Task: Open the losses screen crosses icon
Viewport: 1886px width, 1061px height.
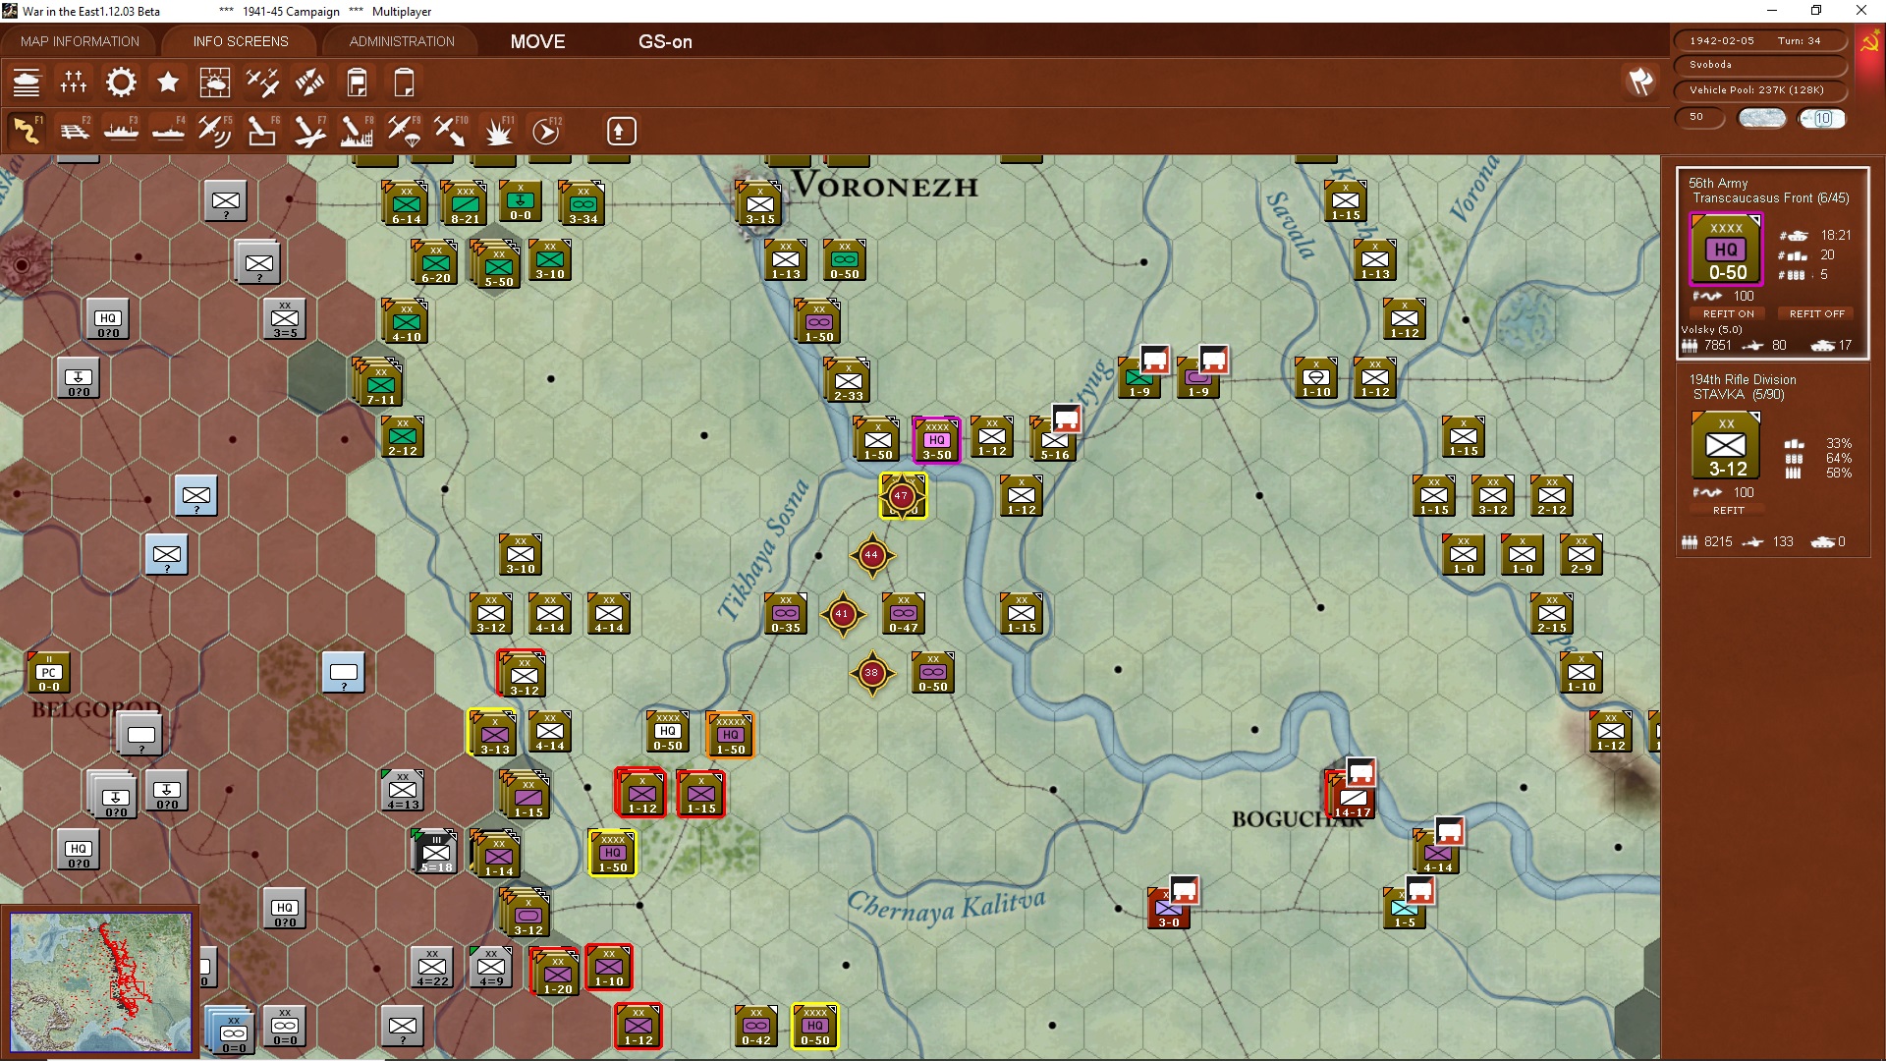Action: [74, 83]
